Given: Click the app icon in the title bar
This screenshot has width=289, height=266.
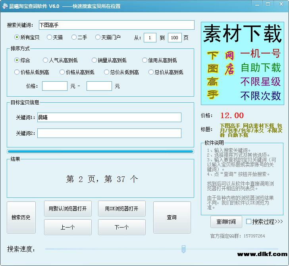Looking at the screenshot, I should pyautogui.click(x=4, y=6).
